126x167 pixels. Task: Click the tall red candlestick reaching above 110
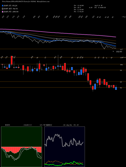click(12, 60)
